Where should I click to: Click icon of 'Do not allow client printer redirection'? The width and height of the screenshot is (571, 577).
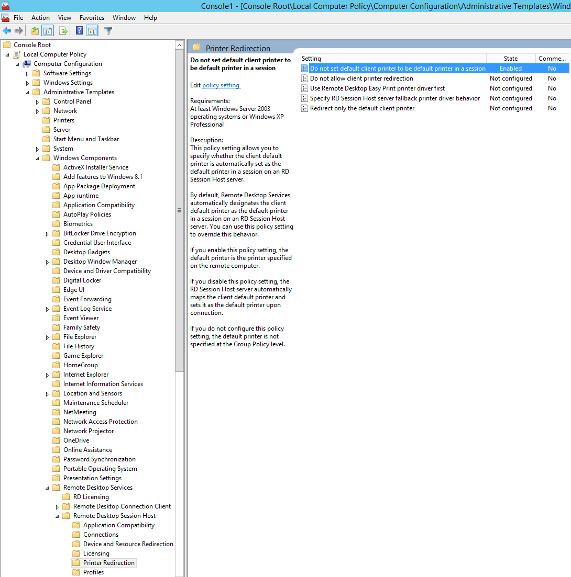click(305, 78)
